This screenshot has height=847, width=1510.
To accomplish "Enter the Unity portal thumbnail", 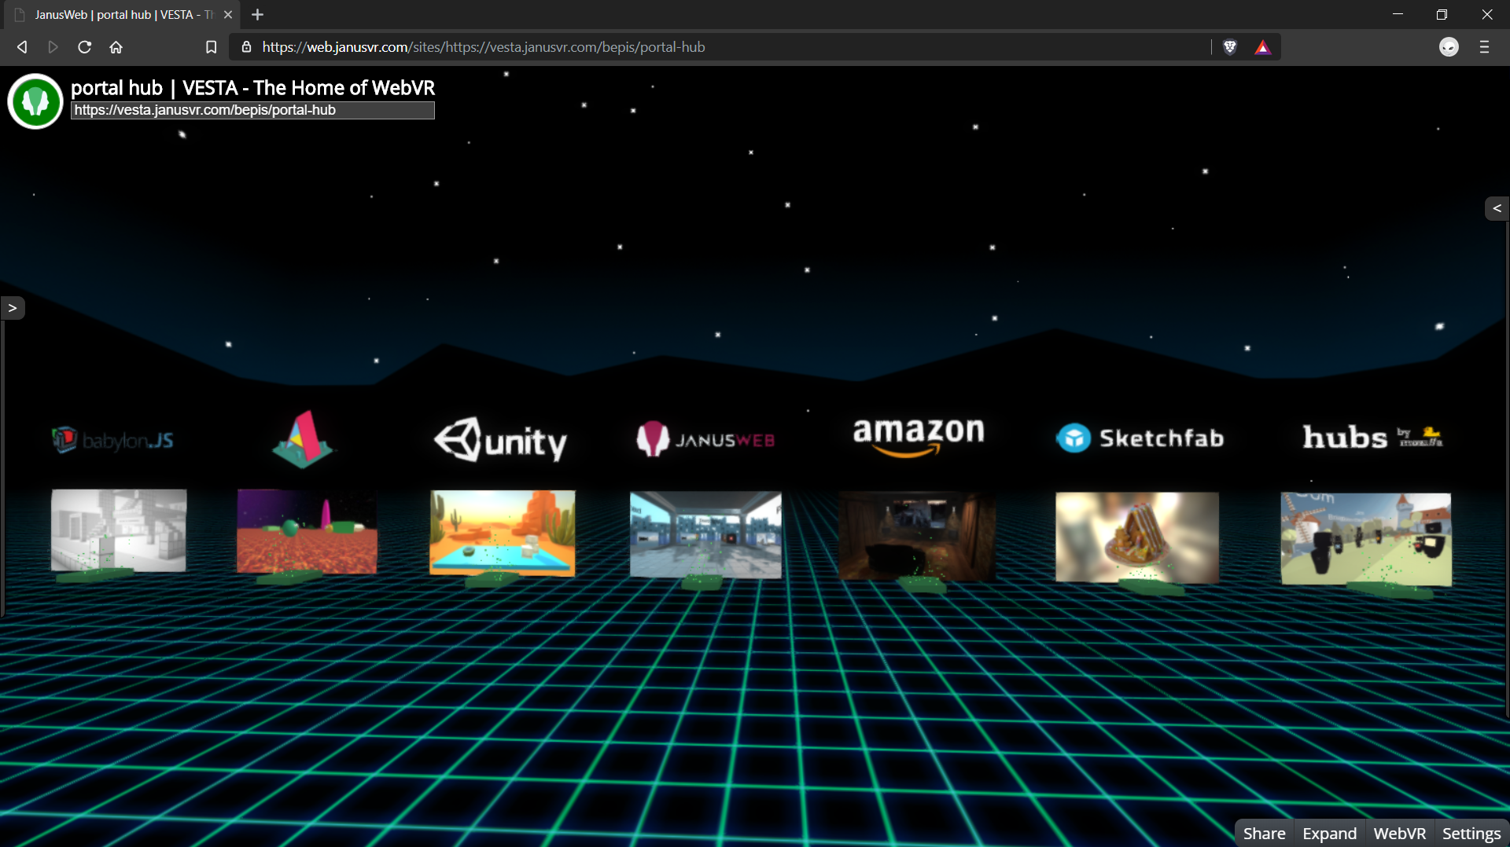I will (x=502, y=533).
